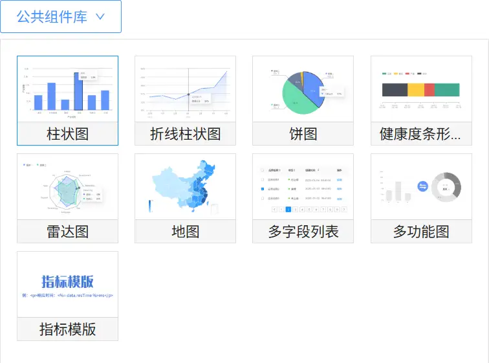Select the 多功能图 multi-chart preview
This screenshot has height=363, width=489.
420,187
